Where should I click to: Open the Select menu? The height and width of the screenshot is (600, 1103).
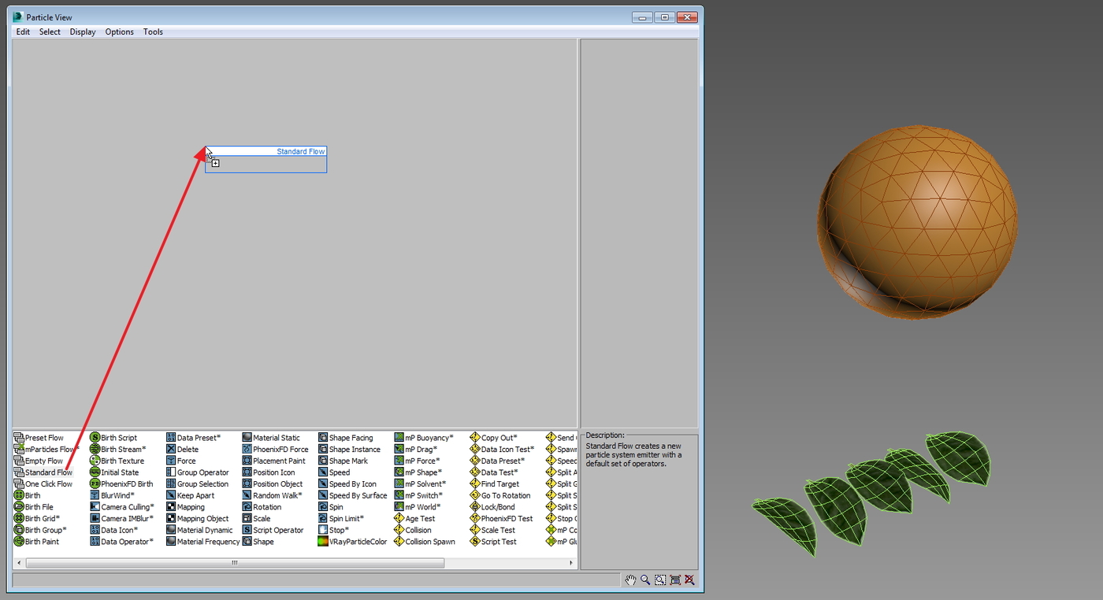[x=50, y=31]
